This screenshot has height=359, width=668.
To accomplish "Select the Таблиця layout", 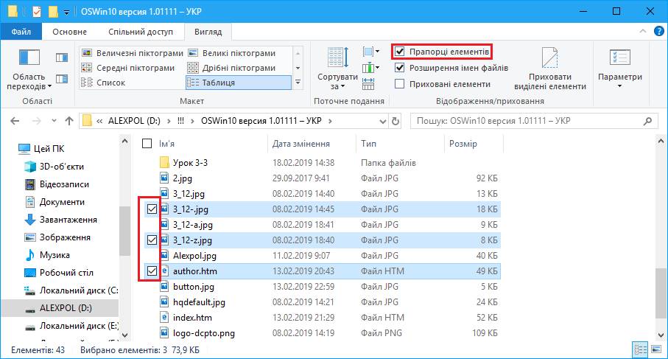I will (x=239, y=83).
